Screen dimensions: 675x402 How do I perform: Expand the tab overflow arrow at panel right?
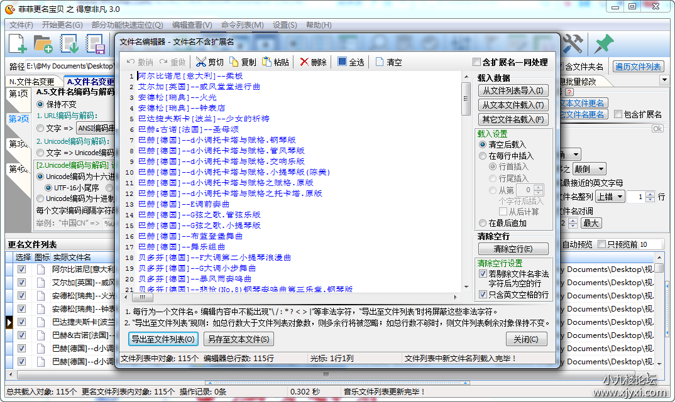click(664, 80)
